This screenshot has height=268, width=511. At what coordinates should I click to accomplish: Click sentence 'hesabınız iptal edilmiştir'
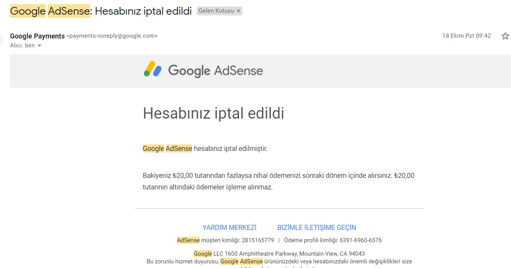click(x=230, y=149)
